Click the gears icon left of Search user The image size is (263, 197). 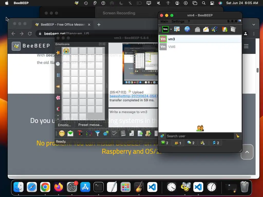(162, 136)
